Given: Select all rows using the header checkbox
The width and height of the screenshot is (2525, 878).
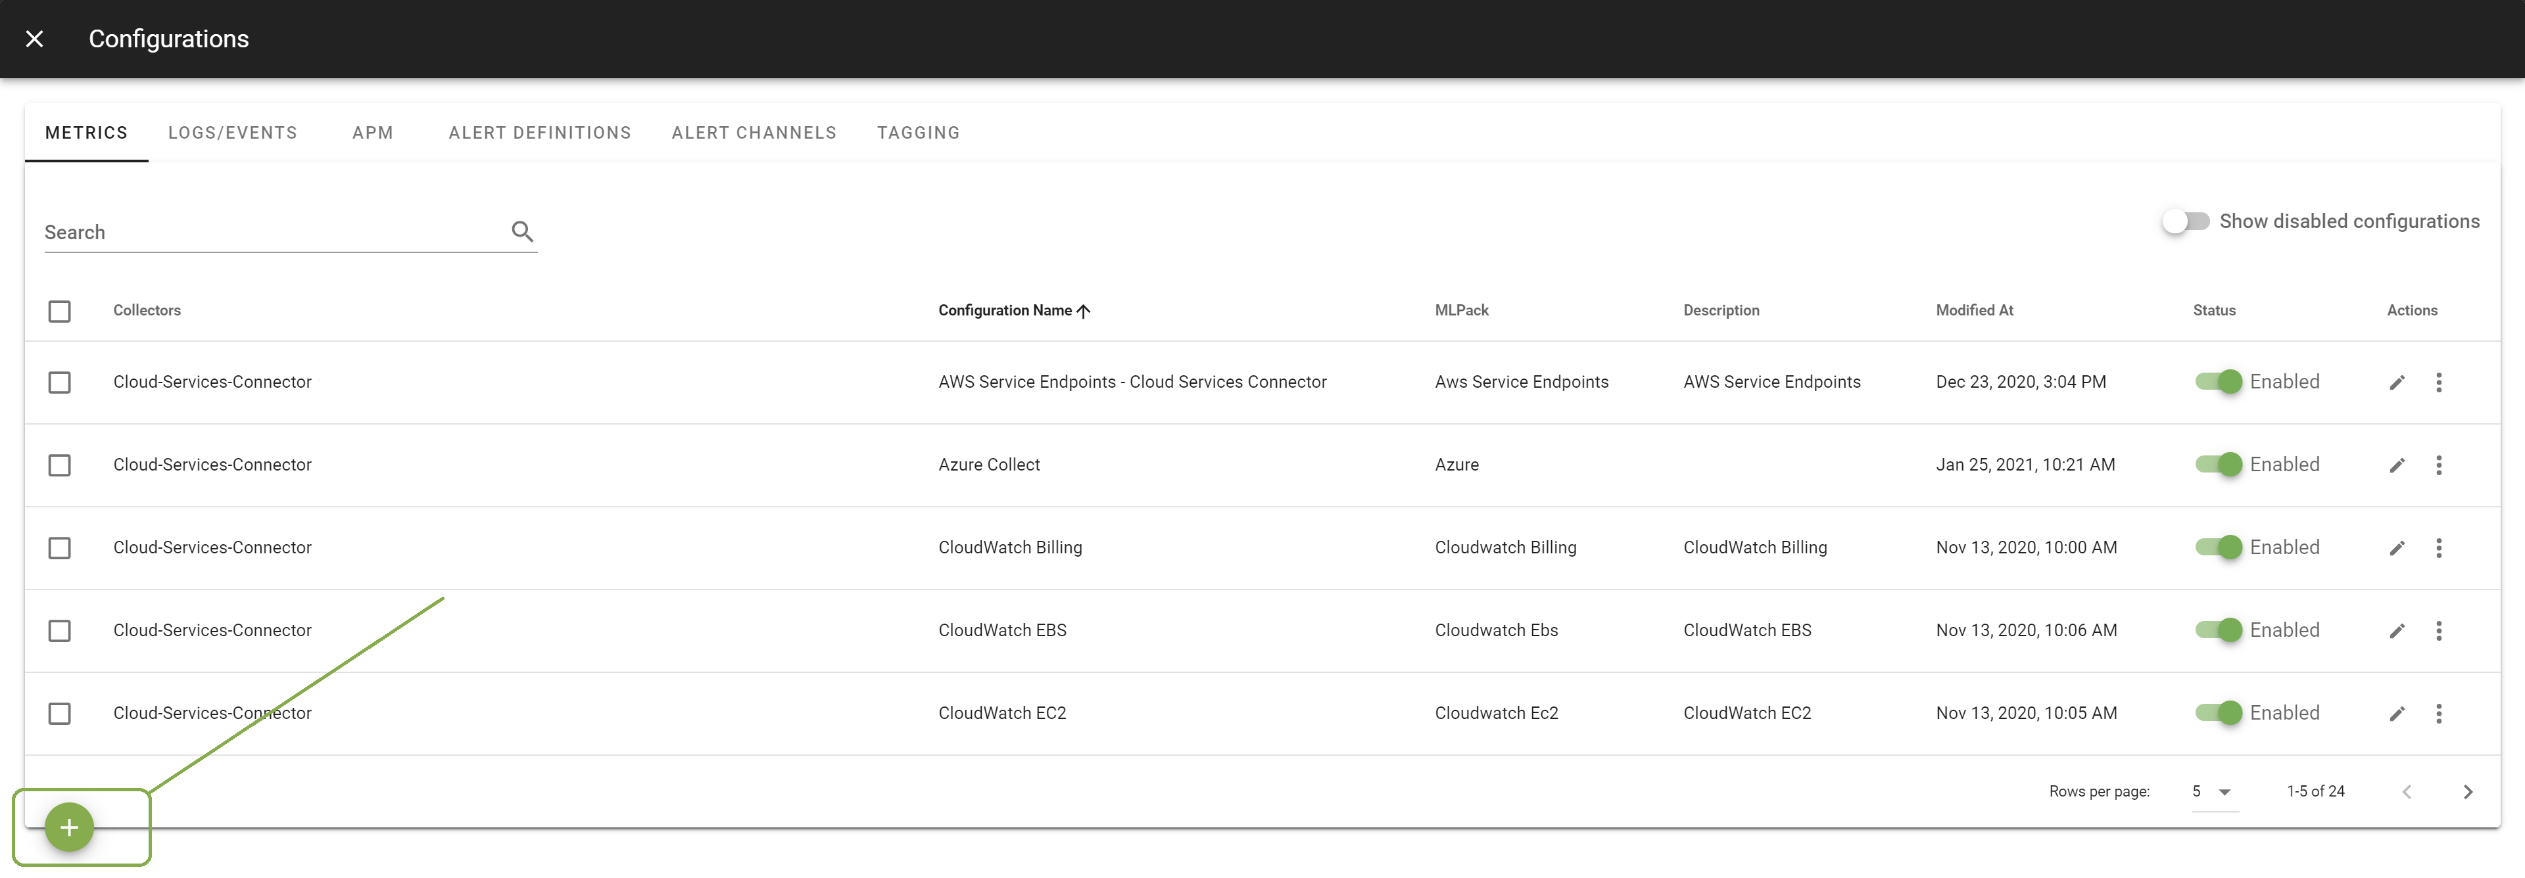Looking at the screenshot, I should pyautogui.click(x=60, y=310).
